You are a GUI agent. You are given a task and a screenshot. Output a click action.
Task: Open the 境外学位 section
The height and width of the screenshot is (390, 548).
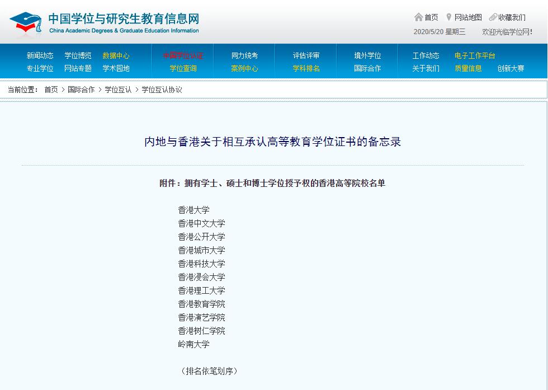(x=367, y=55)
